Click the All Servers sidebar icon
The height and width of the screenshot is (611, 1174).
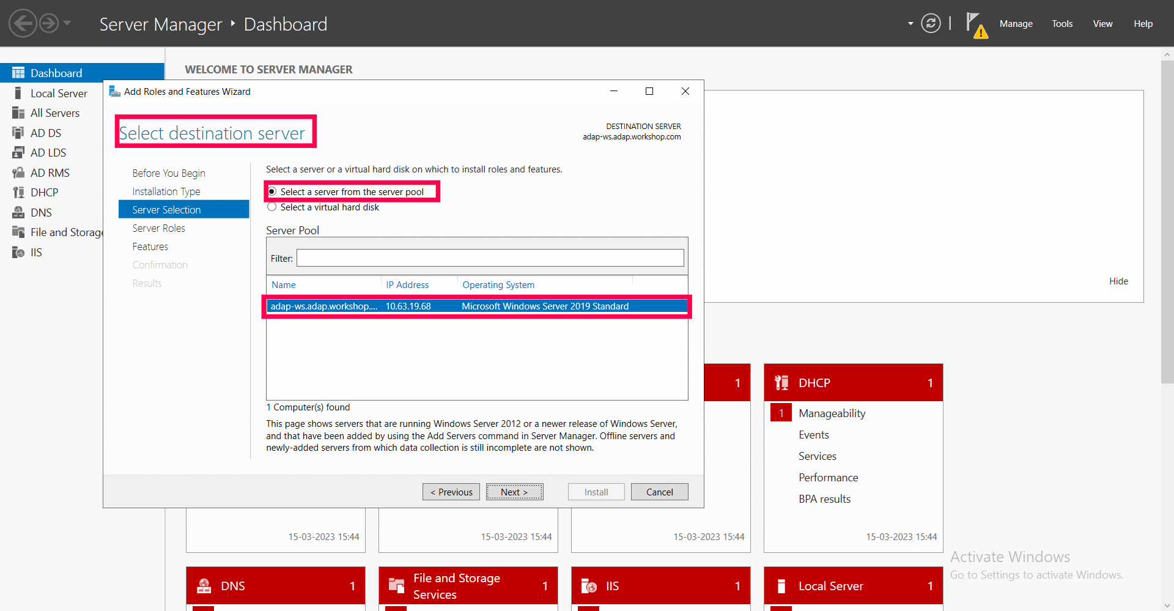click(x=19, y=113)
